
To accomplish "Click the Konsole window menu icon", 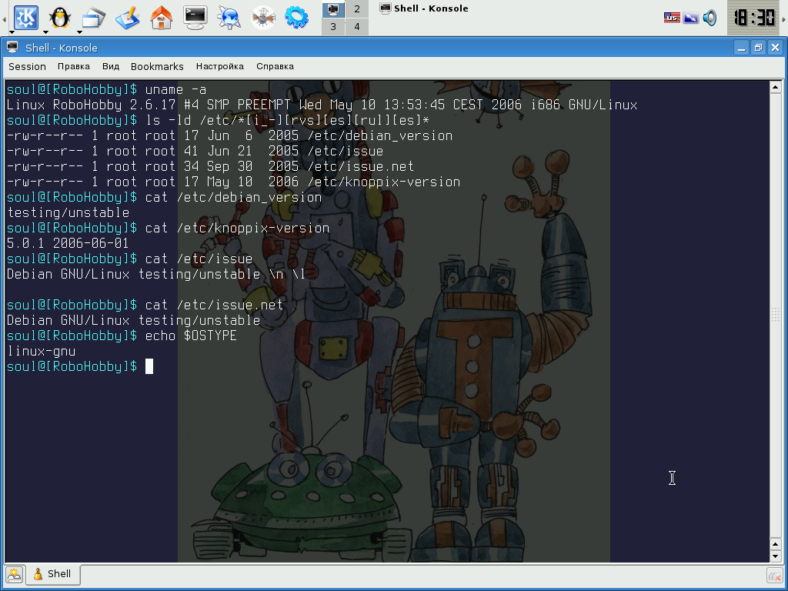I will point(12,48).
